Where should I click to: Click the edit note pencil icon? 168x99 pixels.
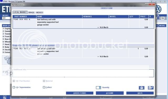point(151,88)
